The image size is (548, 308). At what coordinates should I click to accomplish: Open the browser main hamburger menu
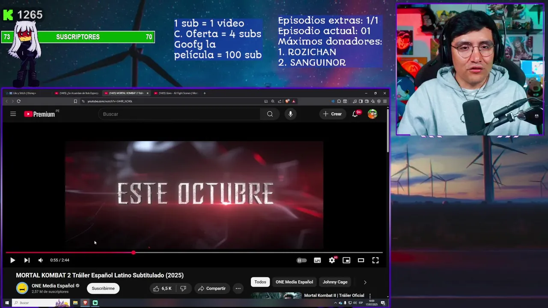point(385,101)
